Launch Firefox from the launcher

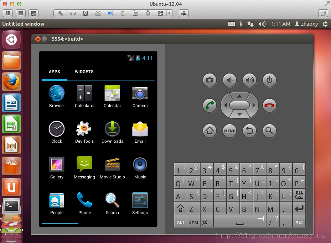coord(11,82)
